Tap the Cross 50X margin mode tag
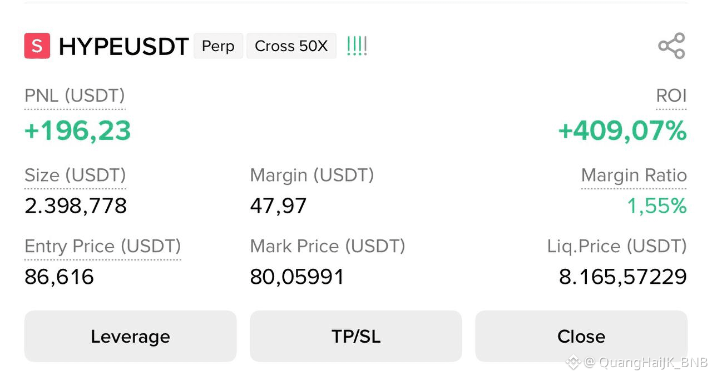Viewport: 712px width, 376px height. point(291,46)
